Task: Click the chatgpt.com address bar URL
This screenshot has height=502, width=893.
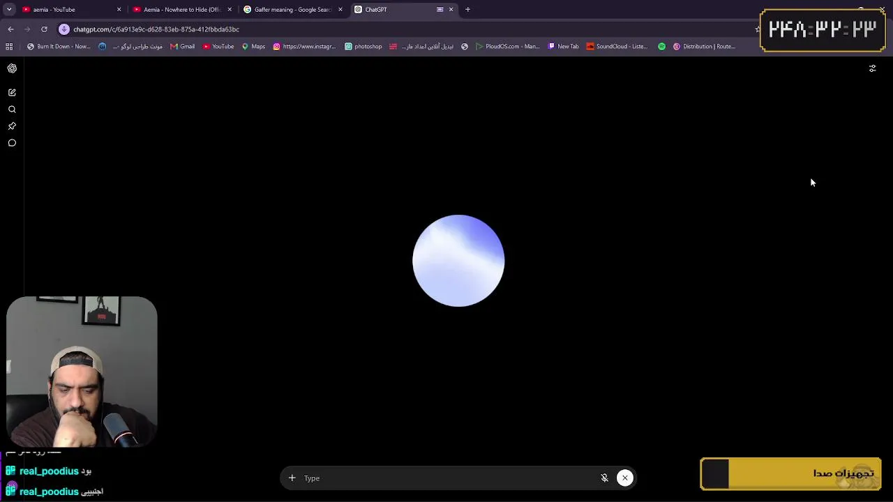Action: click(156, 29)
